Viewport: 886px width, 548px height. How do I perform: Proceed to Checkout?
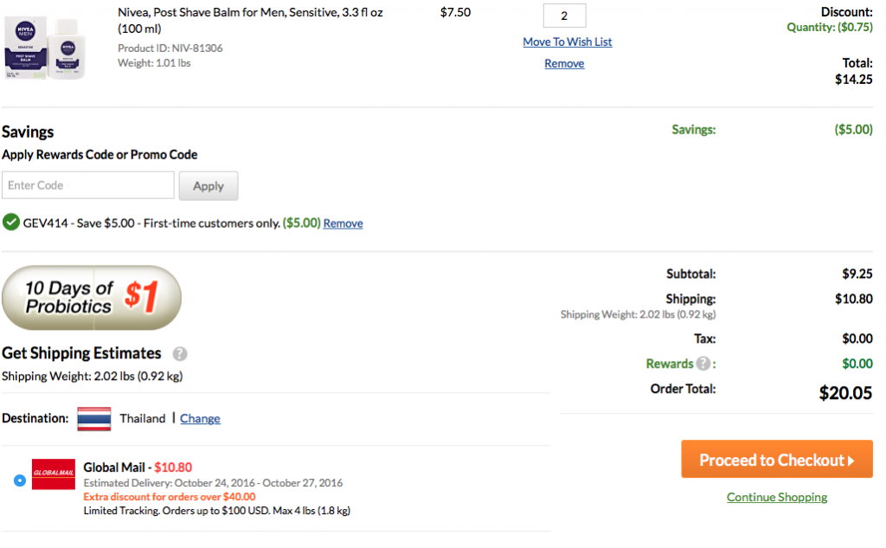click(x=776, y=460)
